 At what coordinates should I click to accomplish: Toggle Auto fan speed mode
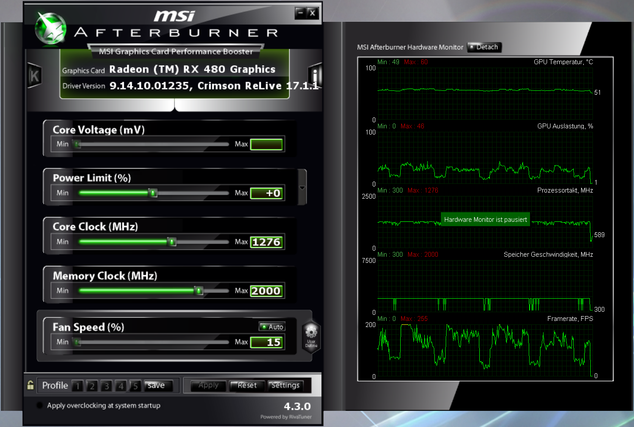(272, 327)
